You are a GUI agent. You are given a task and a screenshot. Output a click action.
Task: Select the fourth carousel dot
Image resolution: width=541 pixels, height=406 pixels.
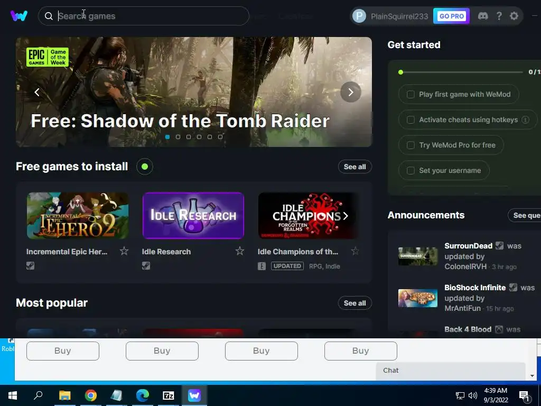(x=199, y=137)
